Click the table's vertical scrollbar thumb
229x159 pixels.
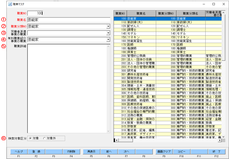click(223, 37)
